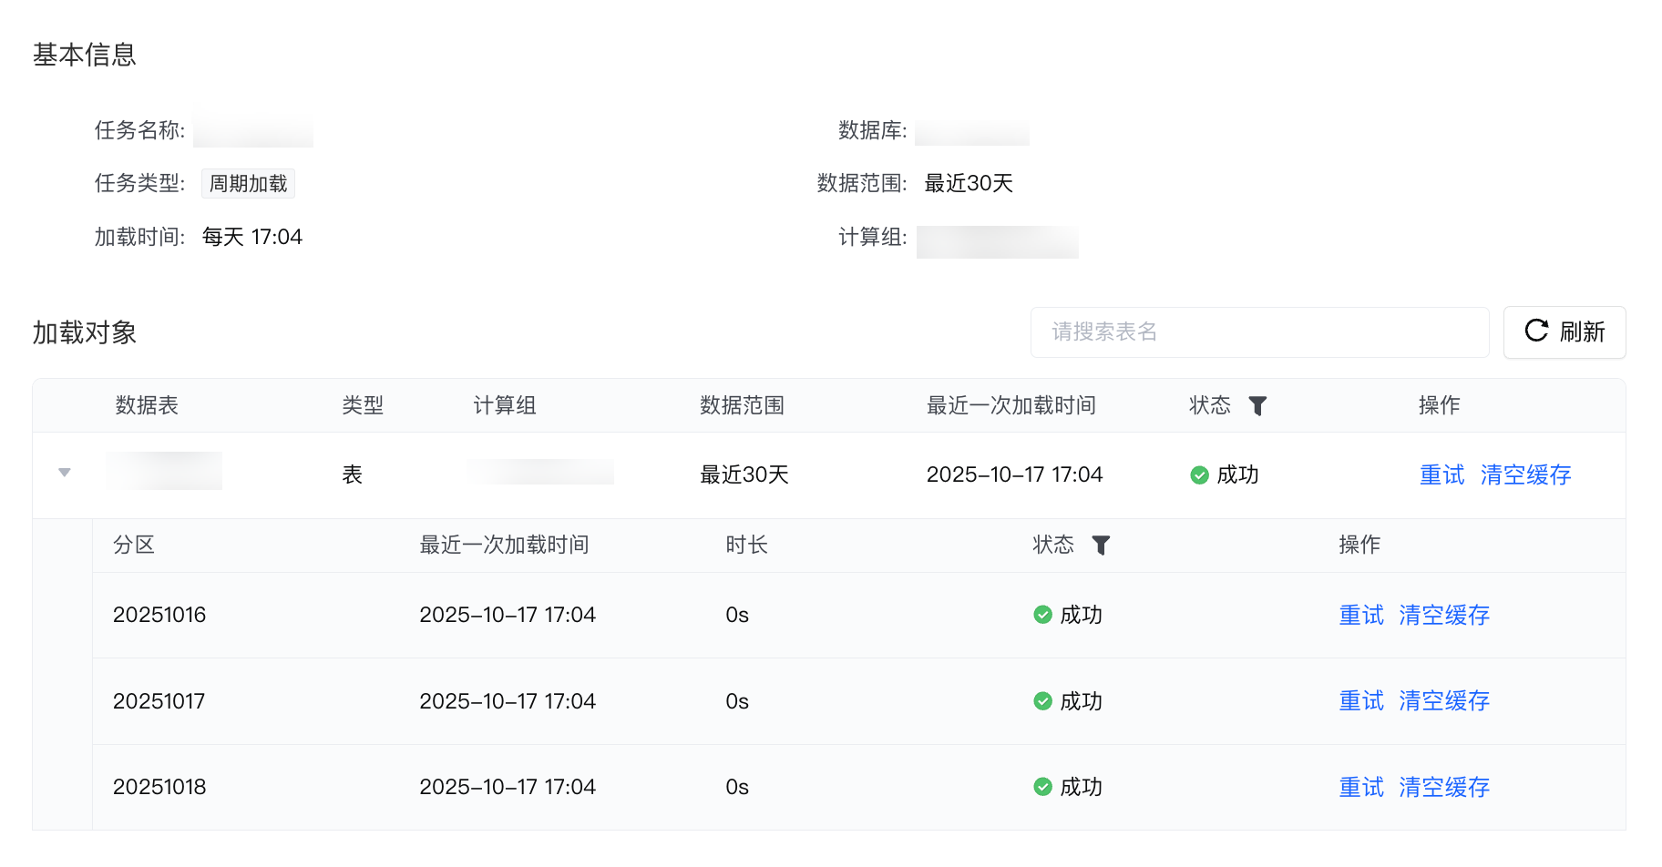Screen dimensions: 1662x867
Task: Clear cache for partition 20251018
Action: coord(1444,788)
